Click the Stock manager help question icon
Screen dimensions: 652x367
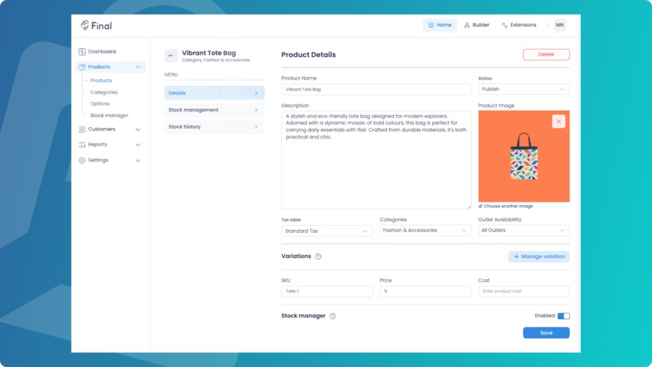(332, 316)
